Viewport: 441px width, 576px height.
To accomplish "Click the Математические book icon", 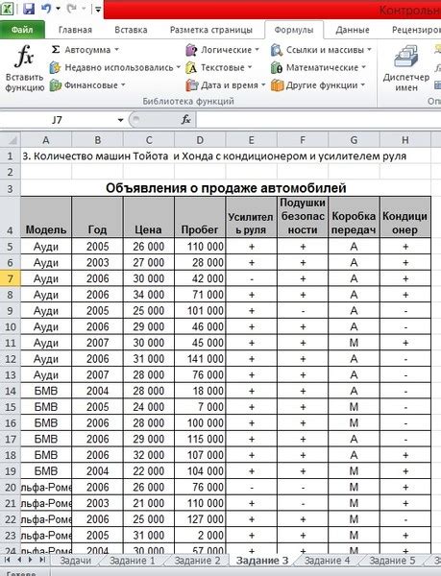I will click(277, 67).
